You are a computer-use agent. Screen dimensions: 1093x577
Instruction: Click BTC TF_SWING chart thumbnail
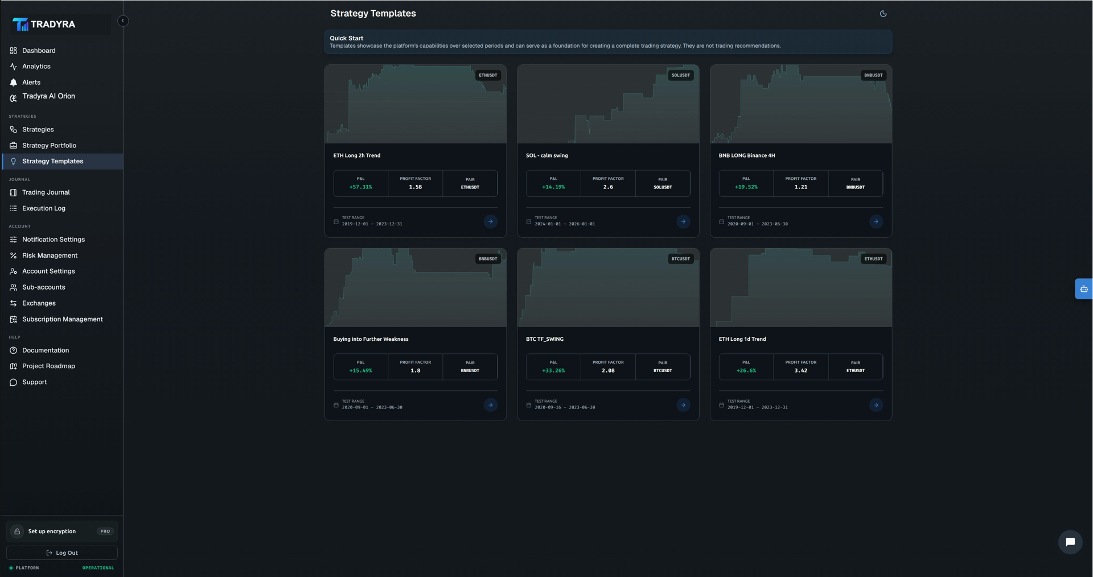pyautogui.click(x=608, y=288)
